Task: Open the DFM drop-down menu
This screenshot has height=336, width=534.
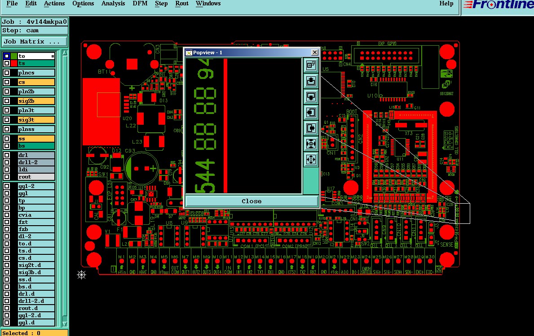Action: [140, 4]
